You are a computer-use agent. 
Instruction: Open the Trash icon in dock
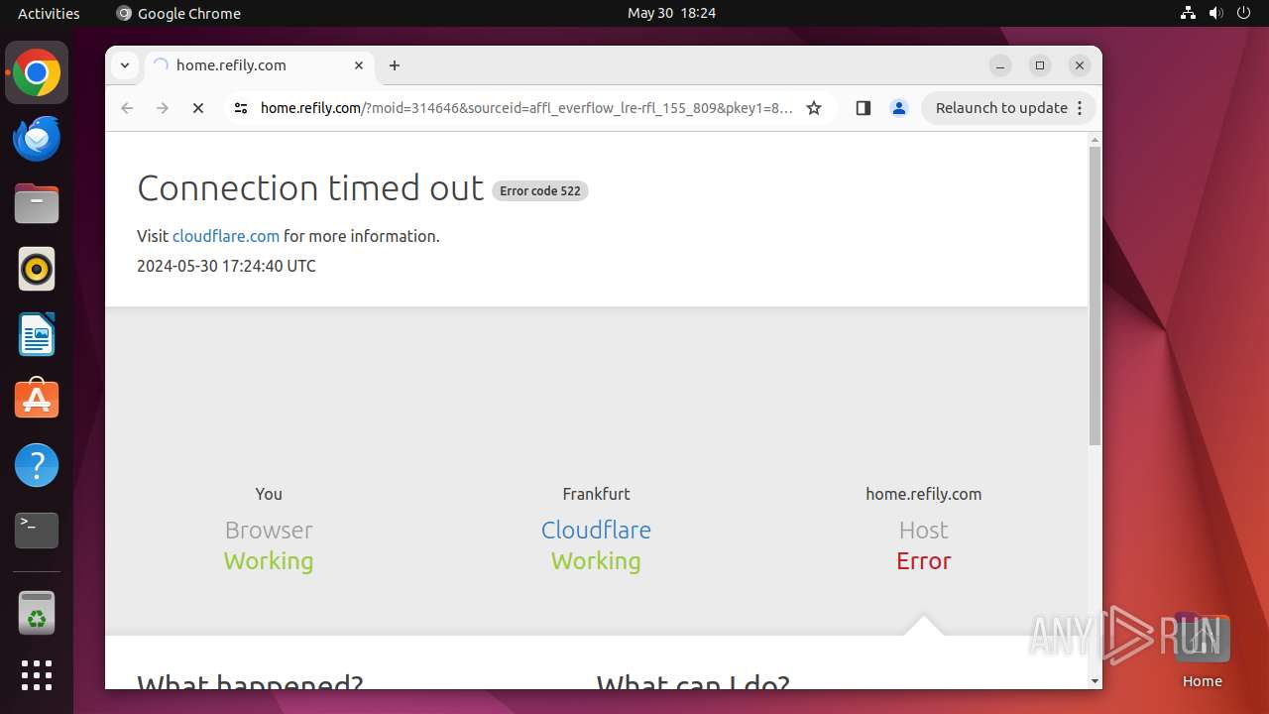click(37, 613)
